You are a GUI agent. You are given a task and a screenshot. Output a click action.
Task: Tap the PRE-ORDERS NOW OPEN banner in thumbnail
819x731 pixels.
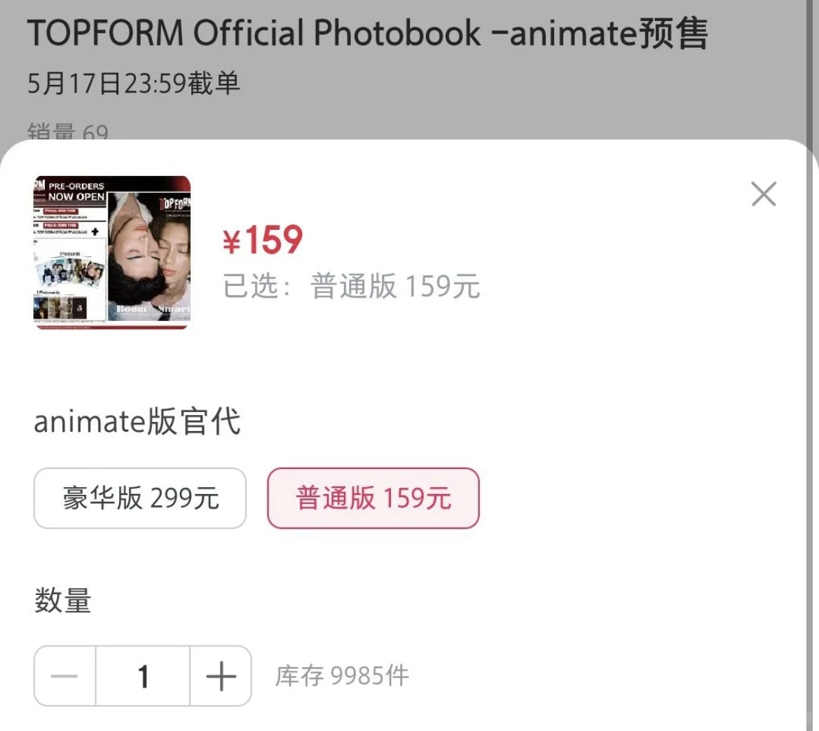click(76, 191)
